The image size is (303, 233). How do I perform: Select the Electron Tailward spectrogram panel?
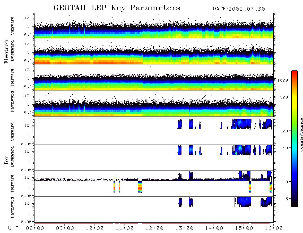(154, 78)
